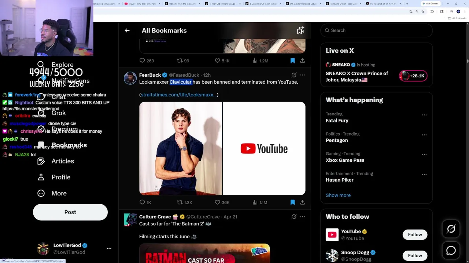Repost the FearBuck post (1.3K)
Viewport: 469px width, 263px height.
184,202
